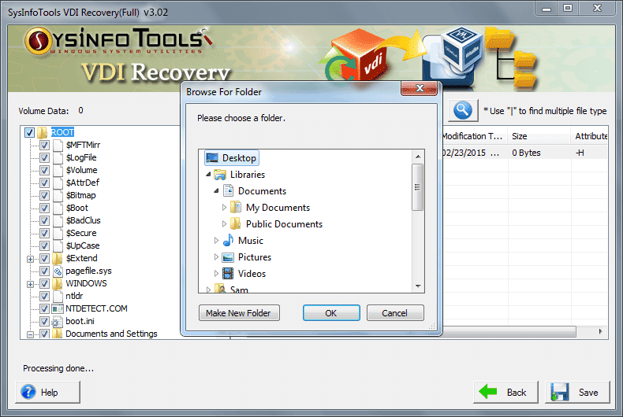Click the My Documents folder icon
The width and height of the screenshot is (623, 417).
click(x=236, y=207)
